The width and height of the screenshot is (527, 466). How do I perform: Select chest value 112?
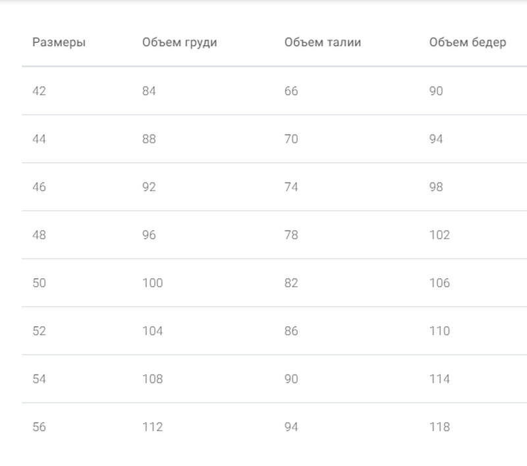pos(153,427)
